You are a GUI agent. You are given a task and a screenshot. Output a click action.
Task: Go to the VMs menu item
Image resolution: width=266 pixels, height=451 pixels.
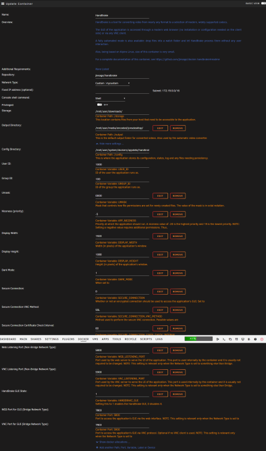click(x=95, y=339)
